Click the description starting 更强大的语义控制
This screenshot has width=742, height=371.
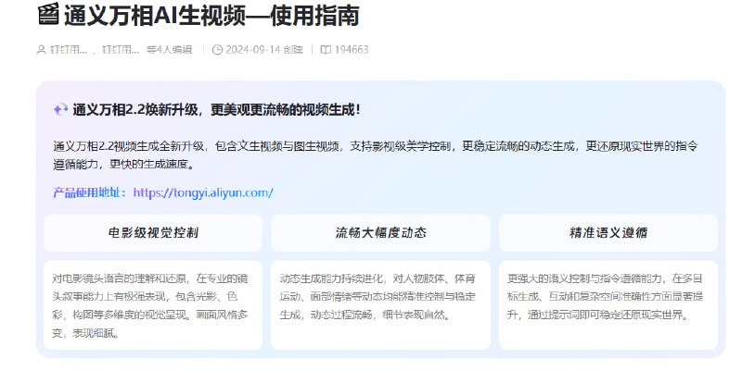(606, 297)
